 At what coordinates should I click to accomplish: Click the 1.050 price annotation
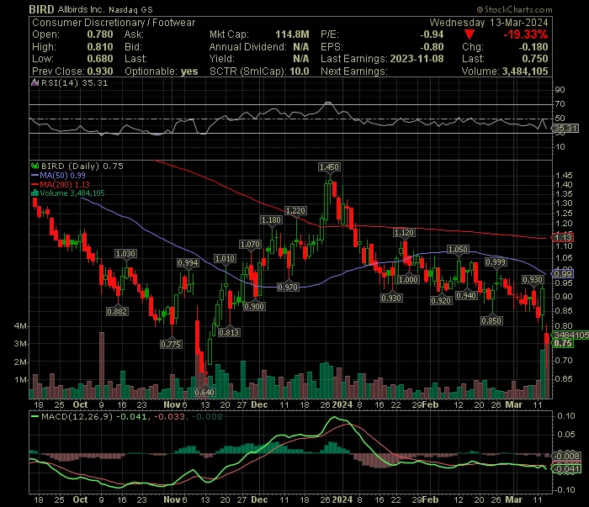459,250
